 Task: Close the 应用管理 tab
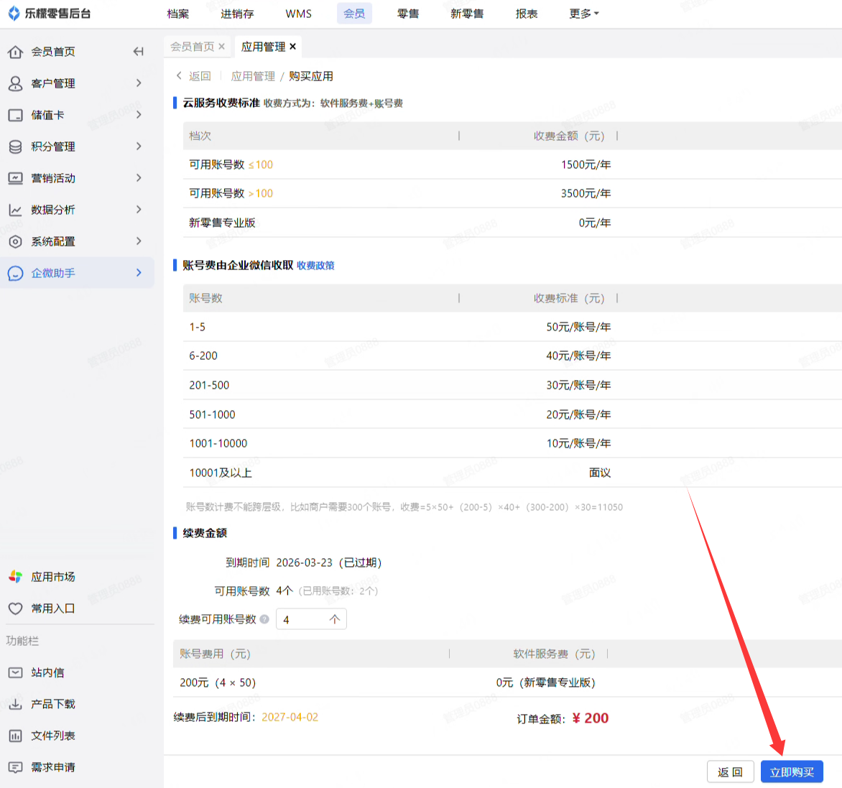(292, 47)
